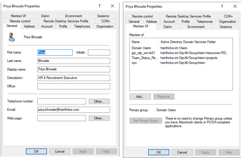Image resolution: width=241 pixels, height=158 pixels.
Task: Open the Telephones tab in left dialog
Action: coord(82,27)
